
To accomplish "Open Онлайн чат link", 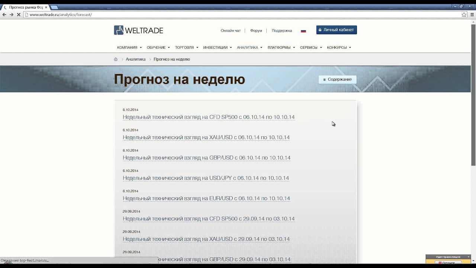I will (x=231, y=31).
